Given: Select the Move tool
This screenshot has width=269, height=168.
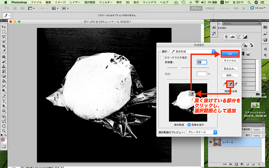Looking at the screenshot, I should (4, 27).
